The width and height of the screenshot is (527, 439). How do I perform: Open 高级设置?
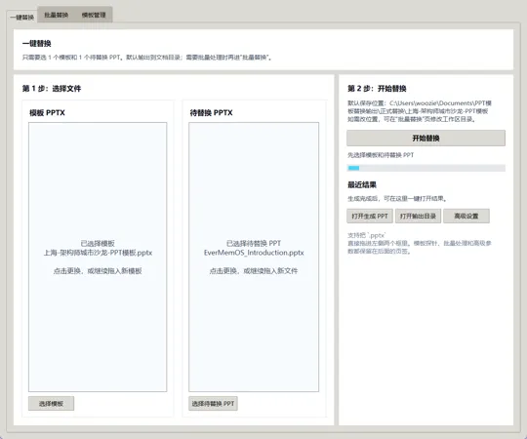466,216
